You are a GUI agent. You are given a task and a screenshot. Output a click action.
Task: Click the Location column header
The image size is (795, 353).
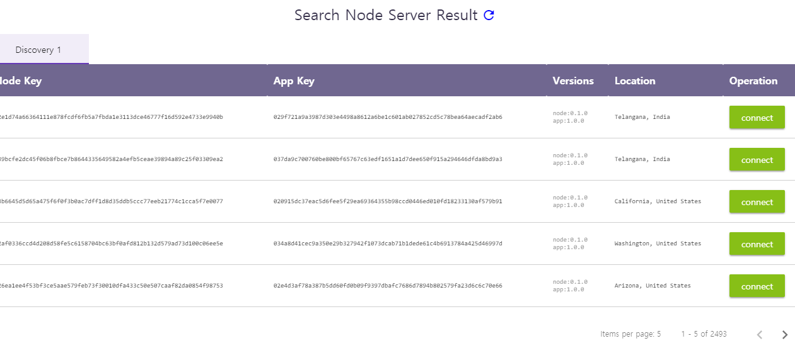pos(635,81)
